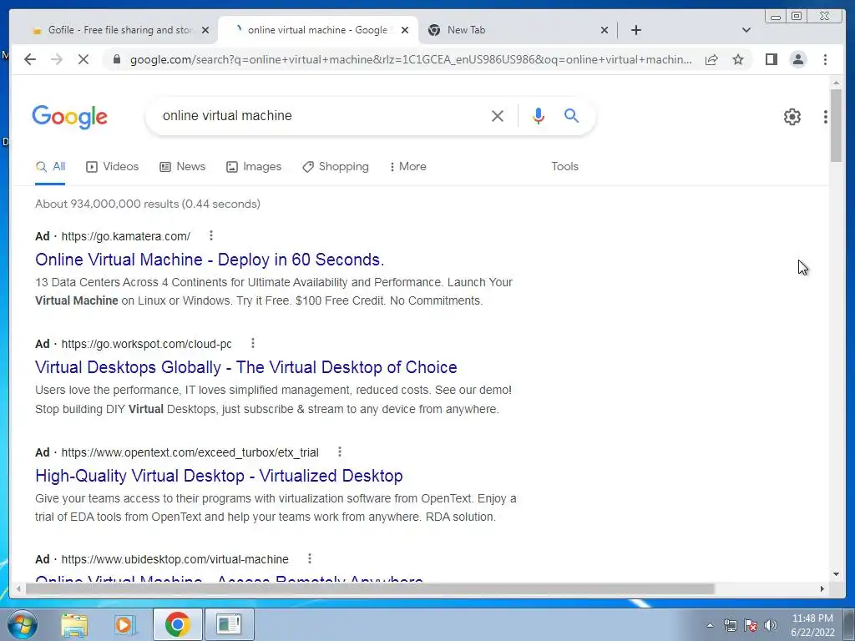Screen dimensions: 855x641
Task: Go back with the browser Back arrow
Action: [30, 59]
